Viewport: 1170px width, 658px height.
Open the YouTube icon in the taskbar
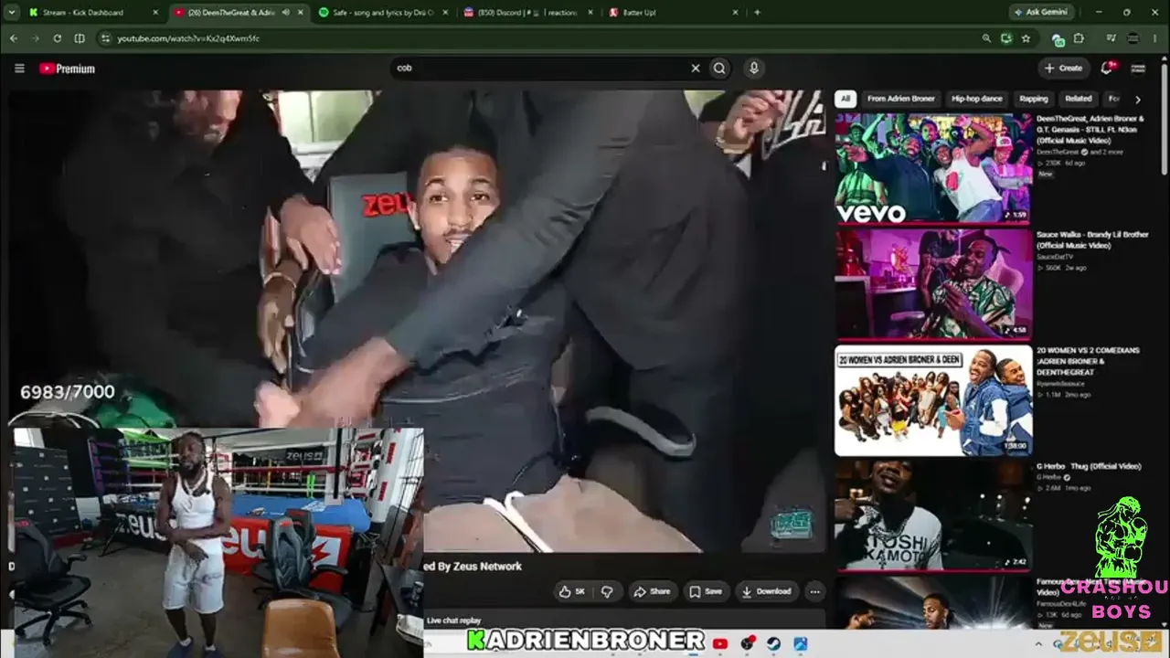(x=720, y=643)
